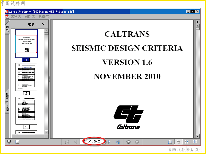Open the 编辑(E) menu

click(x=30, y=16)
